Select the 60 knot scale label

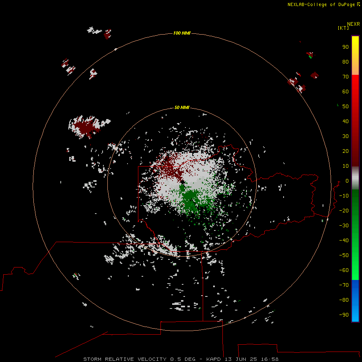346,92
